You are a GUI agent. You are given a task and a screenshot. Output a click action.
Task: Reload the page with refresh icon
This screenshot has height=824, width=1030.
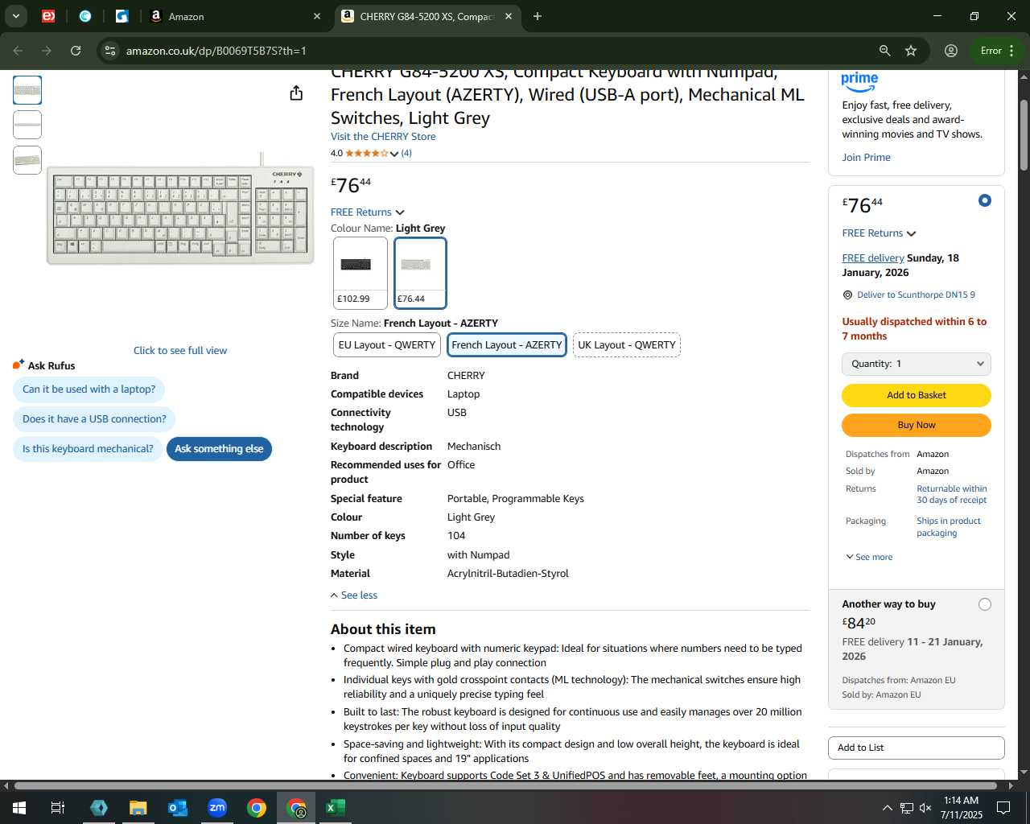[76, 51]
